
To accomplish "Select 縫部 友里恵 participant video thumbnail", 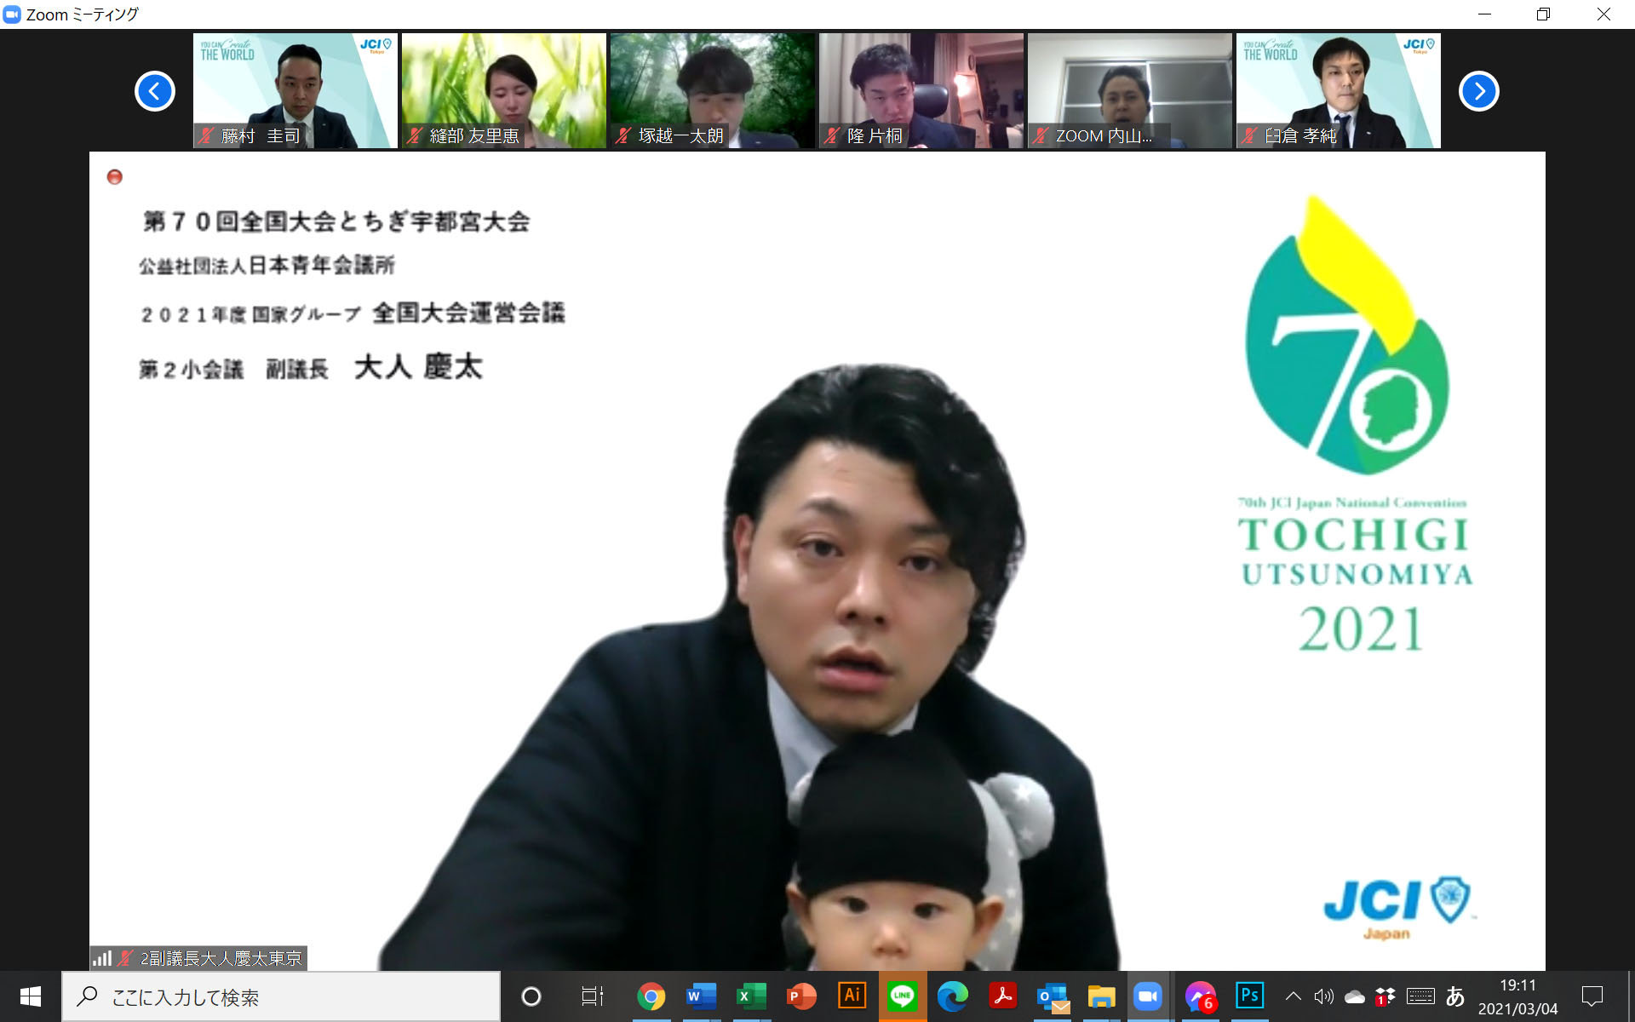I will point(503,90).
